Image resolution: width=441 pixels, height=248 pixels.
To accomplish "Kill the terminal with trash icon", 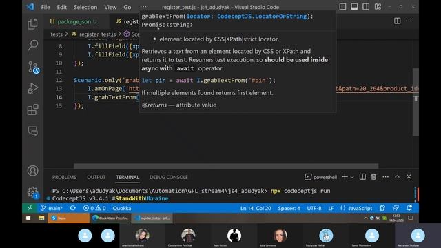I will tap(373, 177).
